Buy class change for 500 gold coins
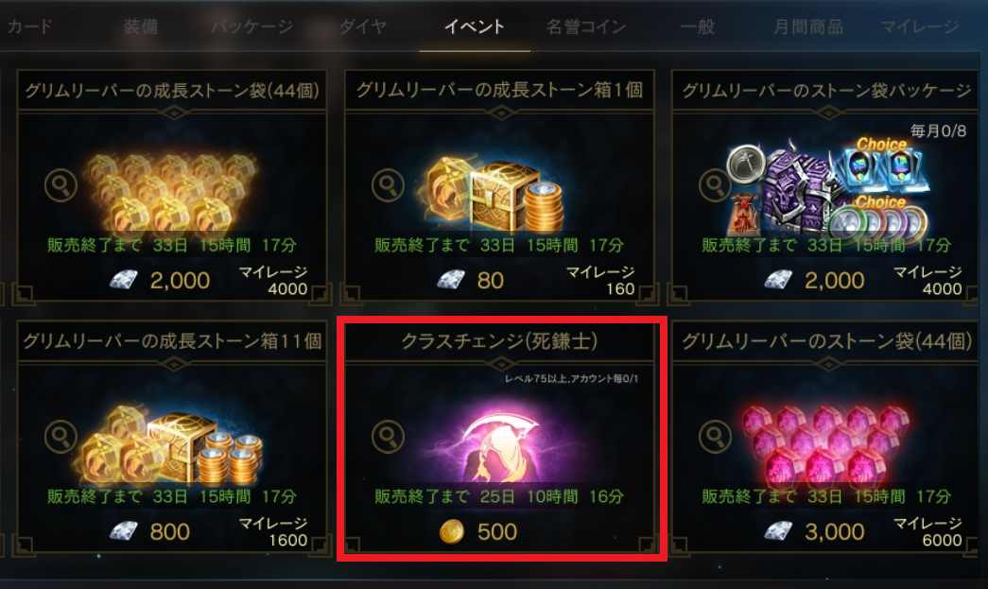This screenshot has height=589, width=988. [479, 531]
